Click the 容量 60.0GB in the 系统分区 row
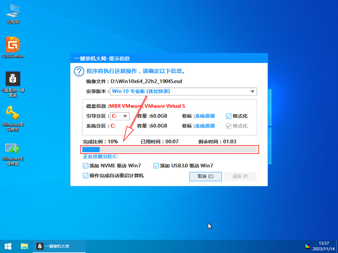 (152, 126)
